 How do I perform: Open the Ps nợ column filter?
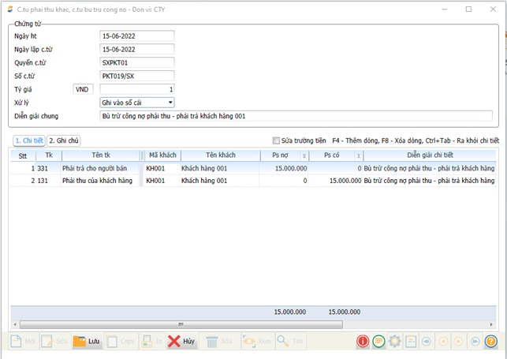pyautogui.click(x=304, y=156)
